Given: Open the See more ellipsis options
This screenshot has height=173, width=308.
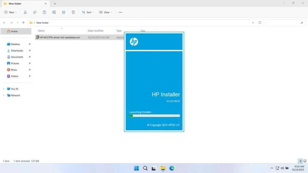Looking at the screenshot, I should 120,12.
